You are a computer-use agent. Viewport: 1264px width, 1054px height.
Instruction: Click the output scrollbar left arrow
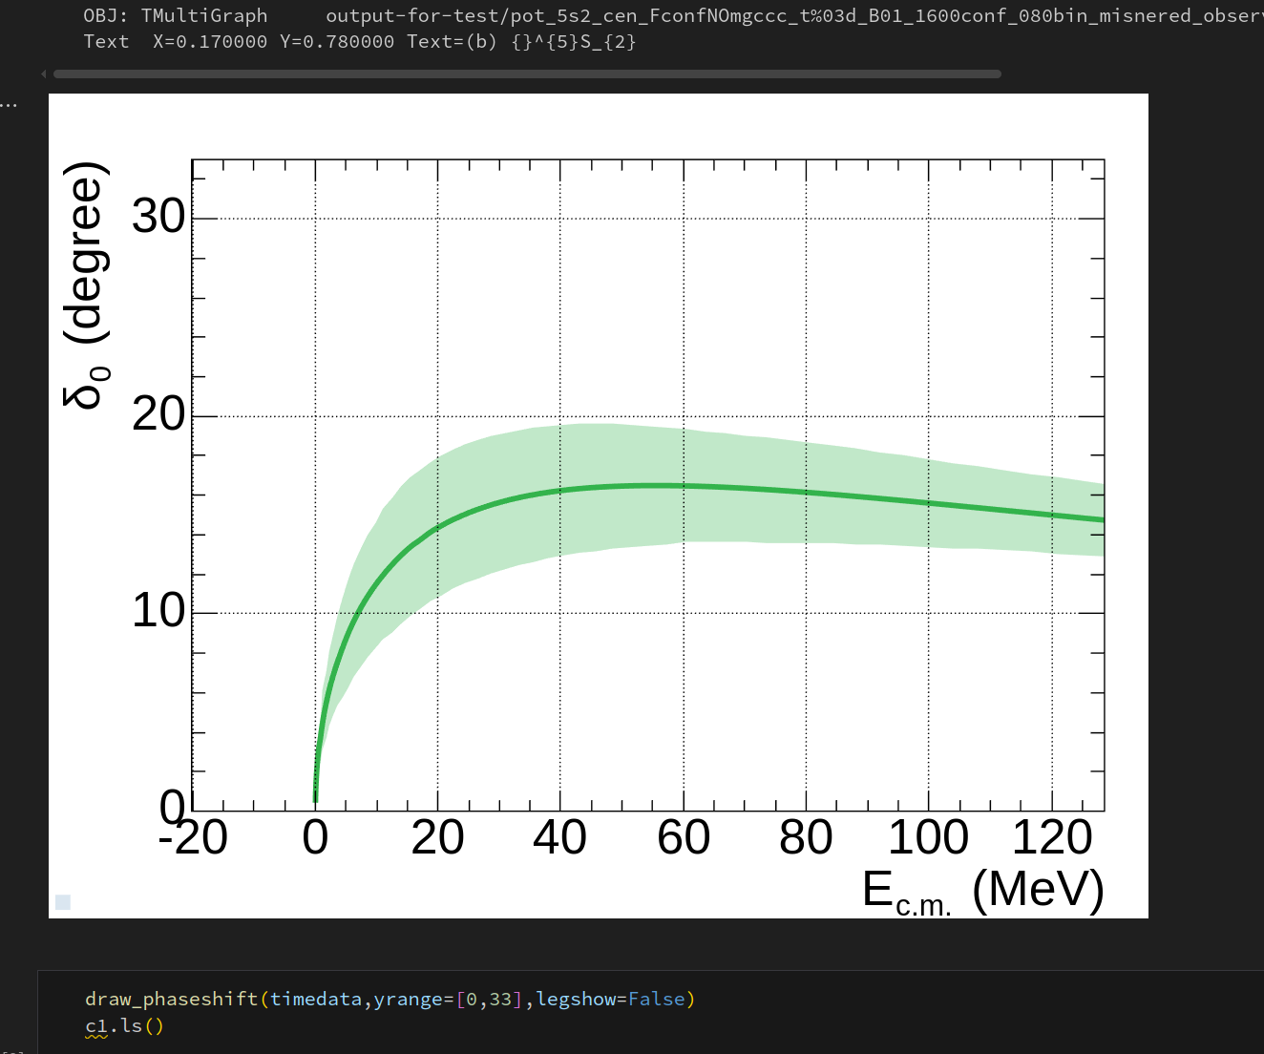pyautogui.click(x=44, y=74)
